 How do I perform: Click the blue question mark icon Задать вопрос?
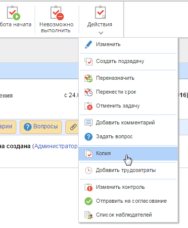coord(89,137)
